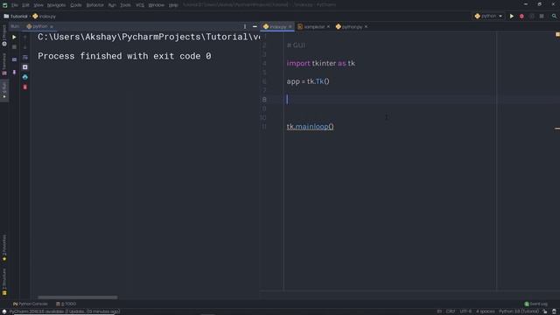Click the CRLF line separator indicator

[x=451, y=311]
